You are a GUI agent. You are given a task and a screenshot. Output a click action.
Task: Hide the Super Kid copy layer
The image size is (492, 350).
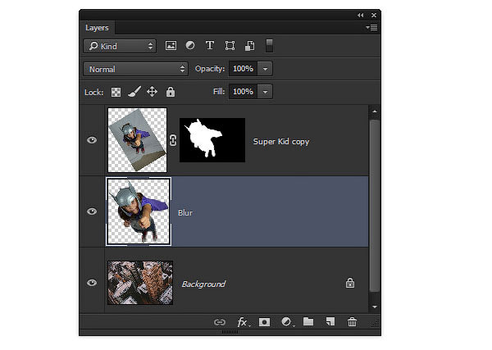(92, 140)
